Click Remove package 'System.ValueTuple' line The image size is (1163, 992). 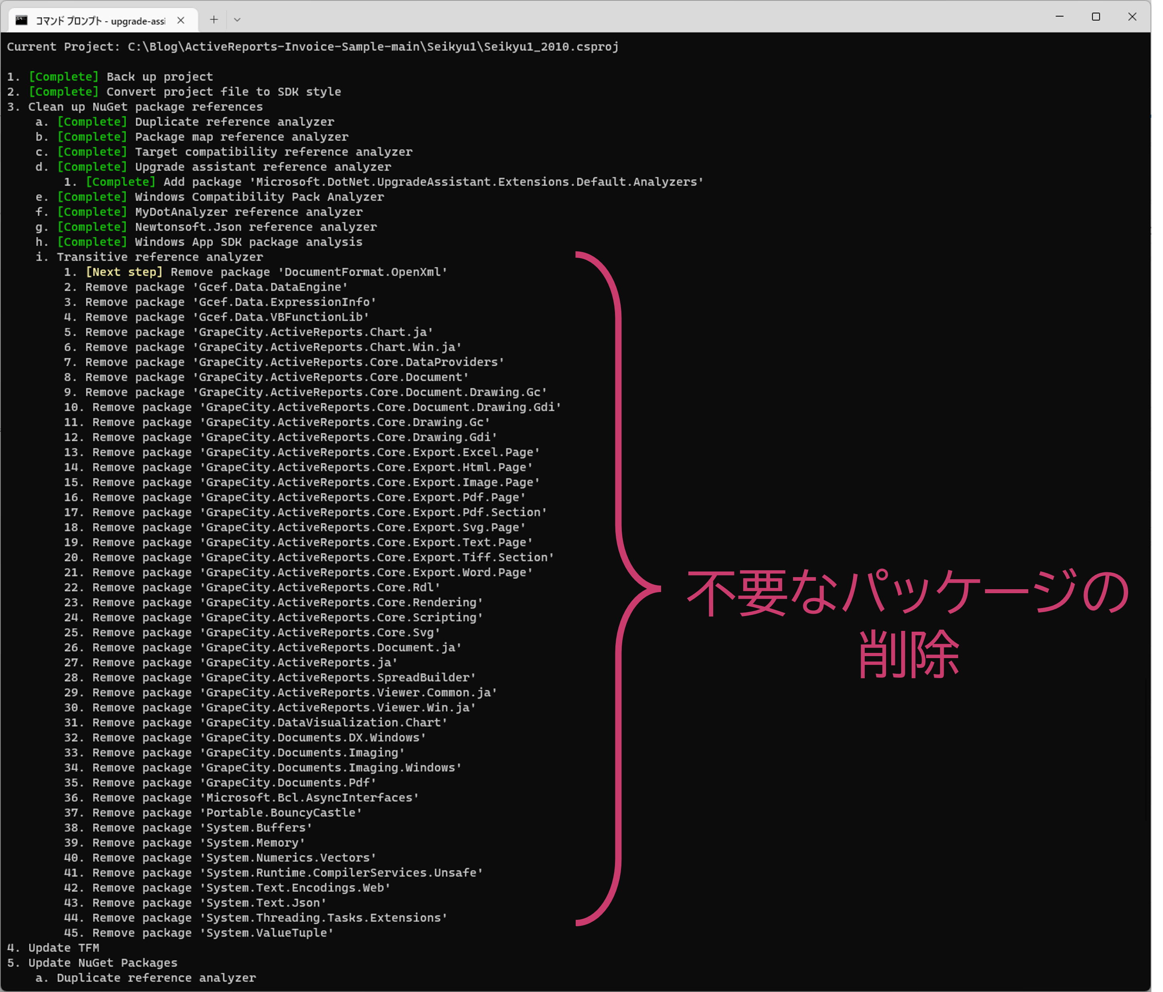pos(199,933)
